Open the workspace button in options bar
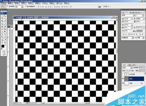This screenshot has width=146, height=106. coord(106,7)
